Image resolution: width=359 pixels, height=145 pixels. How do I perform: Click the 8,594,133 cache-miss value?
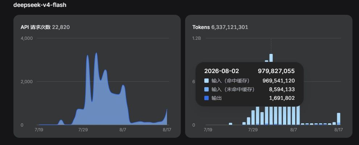(x=282, y=89)
